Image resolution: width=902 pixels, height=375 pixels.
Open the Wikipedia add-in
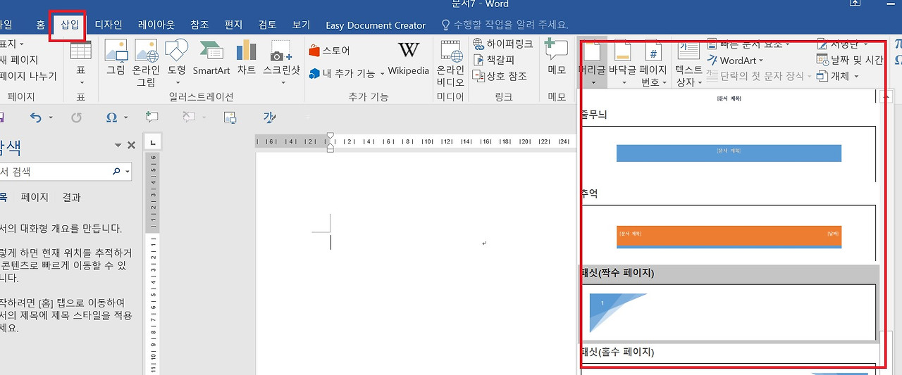[408, 58]
